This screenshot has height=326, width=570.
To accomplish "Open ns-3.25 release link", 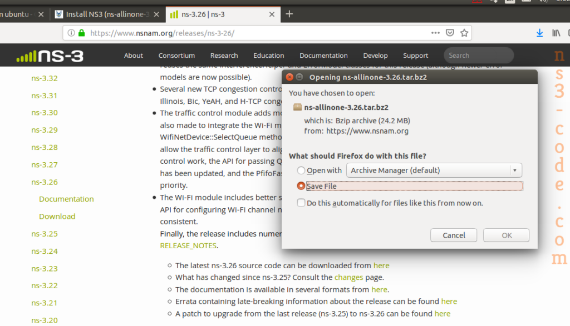I will pos(45,233).
